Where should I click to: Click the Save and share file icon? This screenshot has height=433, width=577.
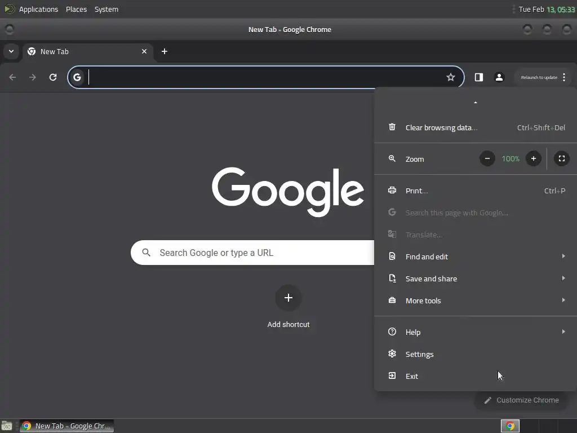coord(392,279)
